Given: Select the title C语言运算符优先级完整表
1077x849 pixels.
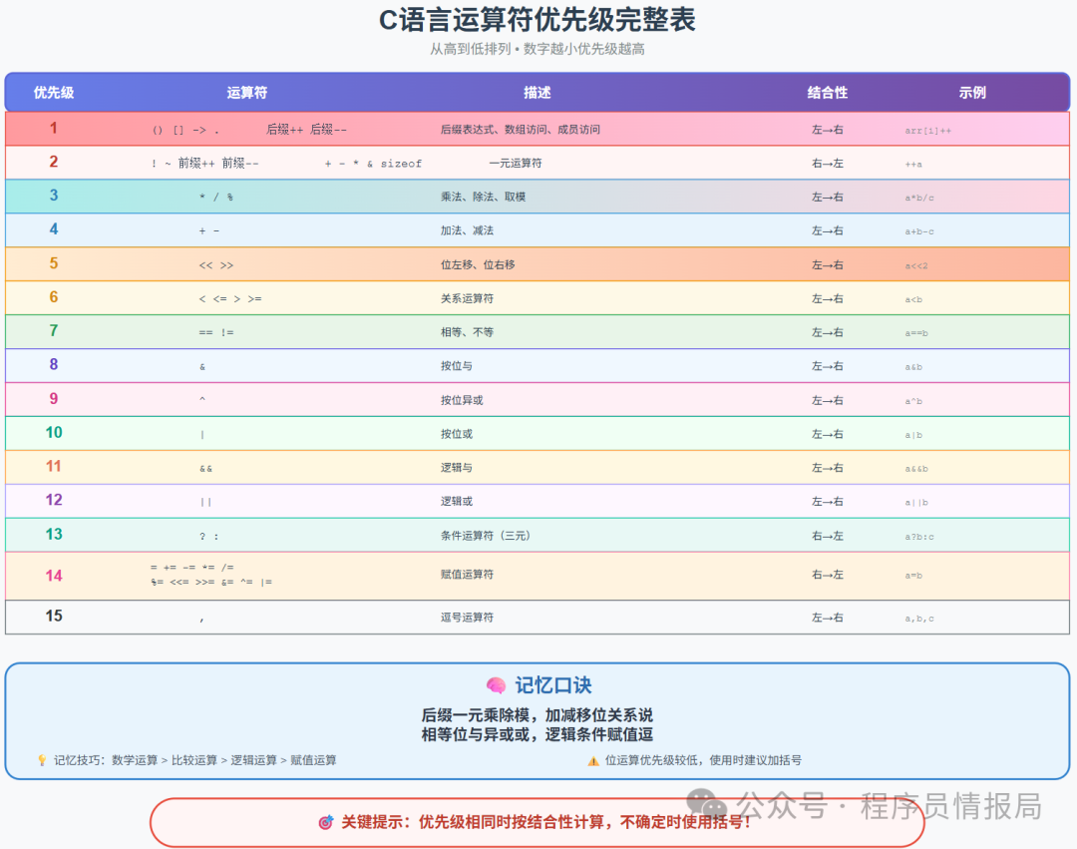Looking at the screenshot, I should pos(538,20).
